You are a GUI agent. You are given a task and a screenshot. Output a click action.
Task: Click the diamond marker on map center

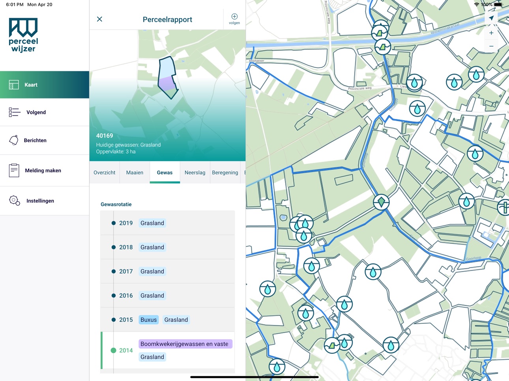coord(381,202)
